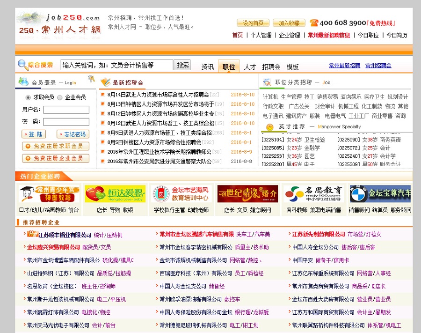The height and width of the screenshot is (333, 421).
Task: Select 求职会员 radio button
Action: pyautogui.click(x=28, y=97)
